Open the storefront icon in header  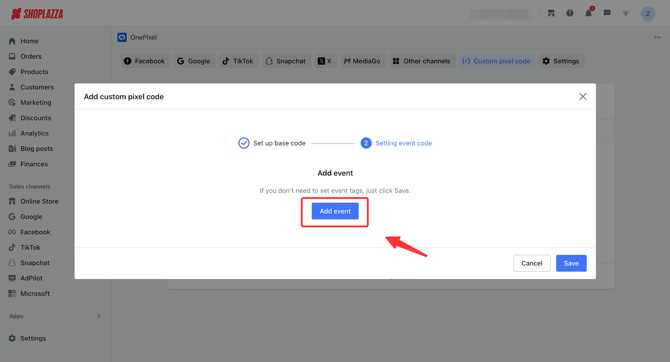pyautogui.click(x=551, y=13)
